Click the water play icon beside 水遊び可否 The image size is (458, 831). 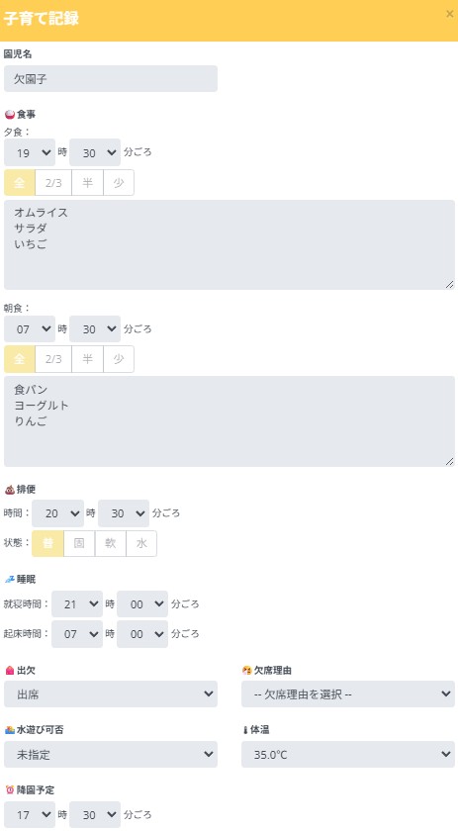[x=10, y=730]
